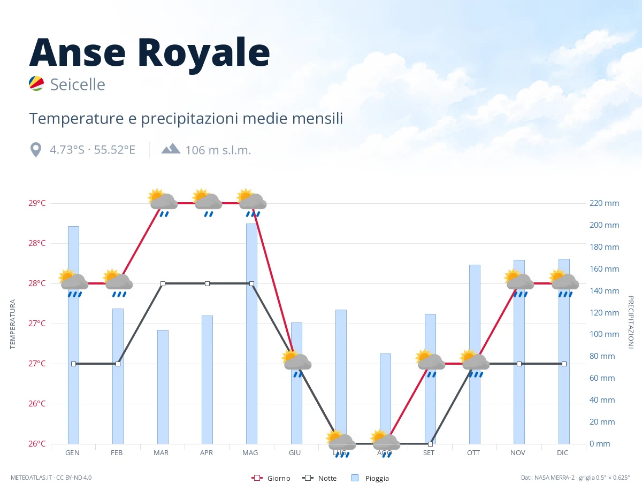Image resolution: width=642 pixels, height=492 pixels.
Task: Click the 220 mm axis label
Action: pos(604,203)
